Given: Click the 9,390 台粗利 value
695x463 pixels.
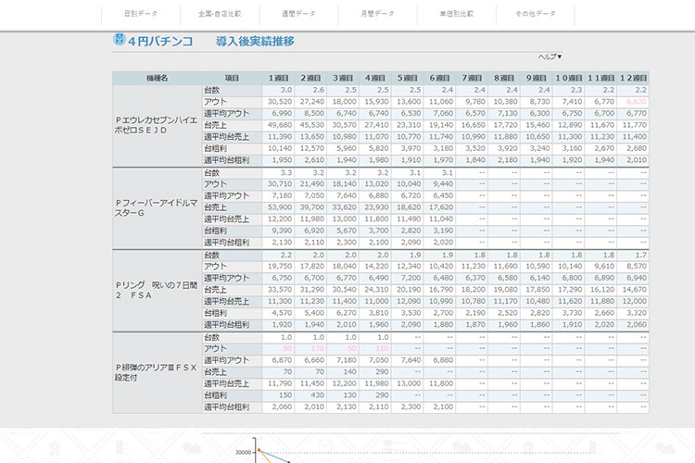Looking at the screenshot, I should 282,231.
